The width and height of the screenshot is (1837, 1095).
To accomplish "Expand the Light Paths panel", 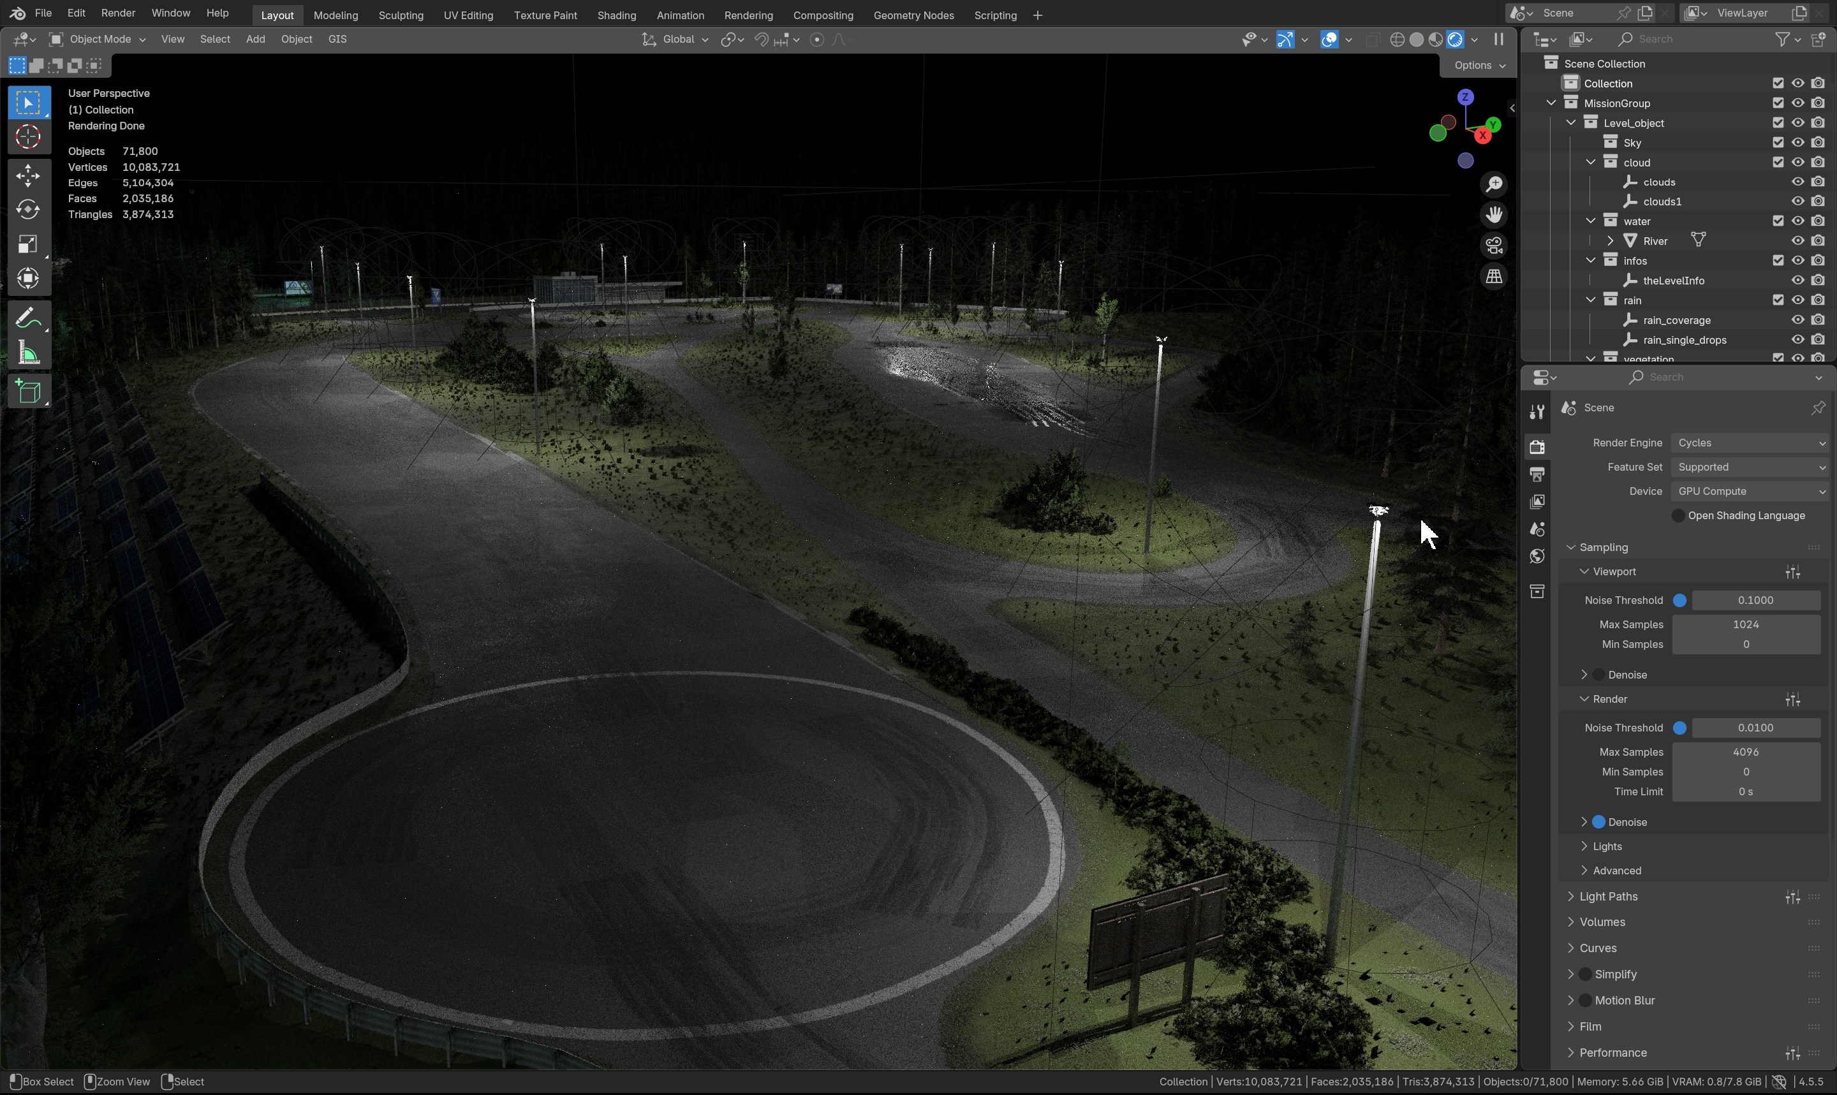I will 1608,897.
